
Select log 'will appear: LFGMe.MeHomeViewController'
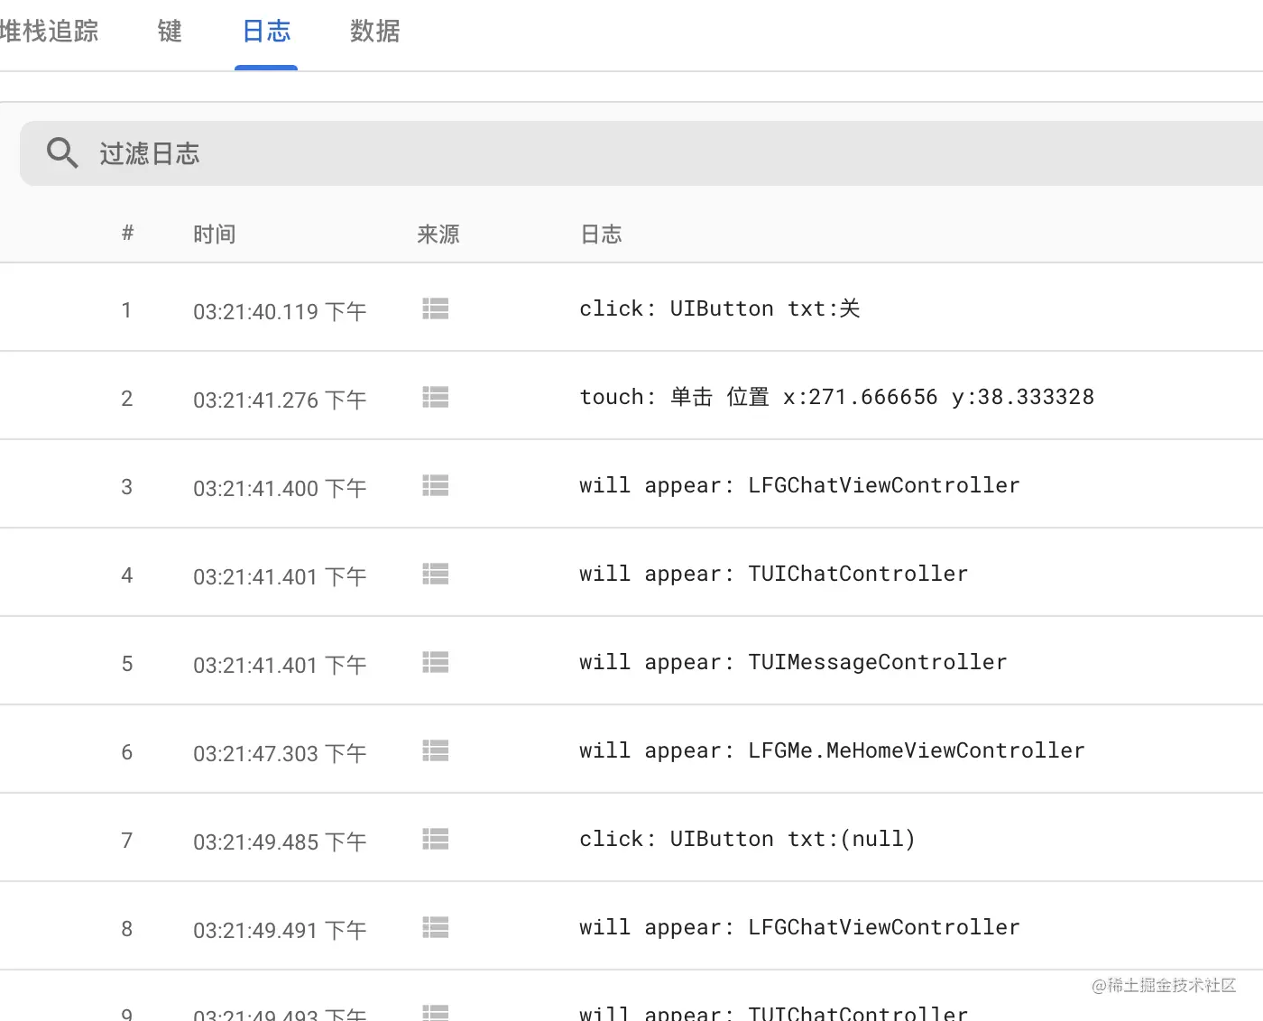point(832,750)
